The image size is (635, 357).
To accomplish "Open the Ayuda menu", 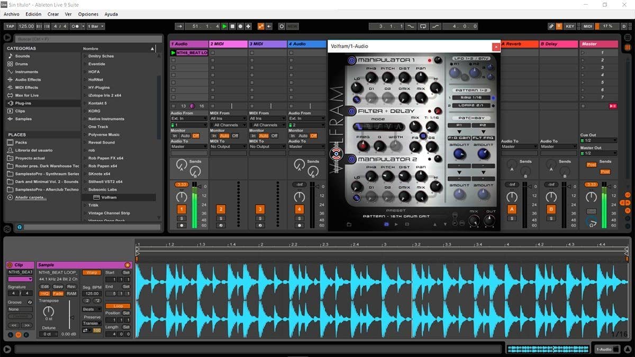I will (111, 14).
